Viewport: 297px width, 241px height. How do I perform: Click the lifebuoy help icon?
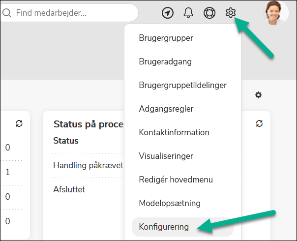pyautogui.click(x=209, y=13)
